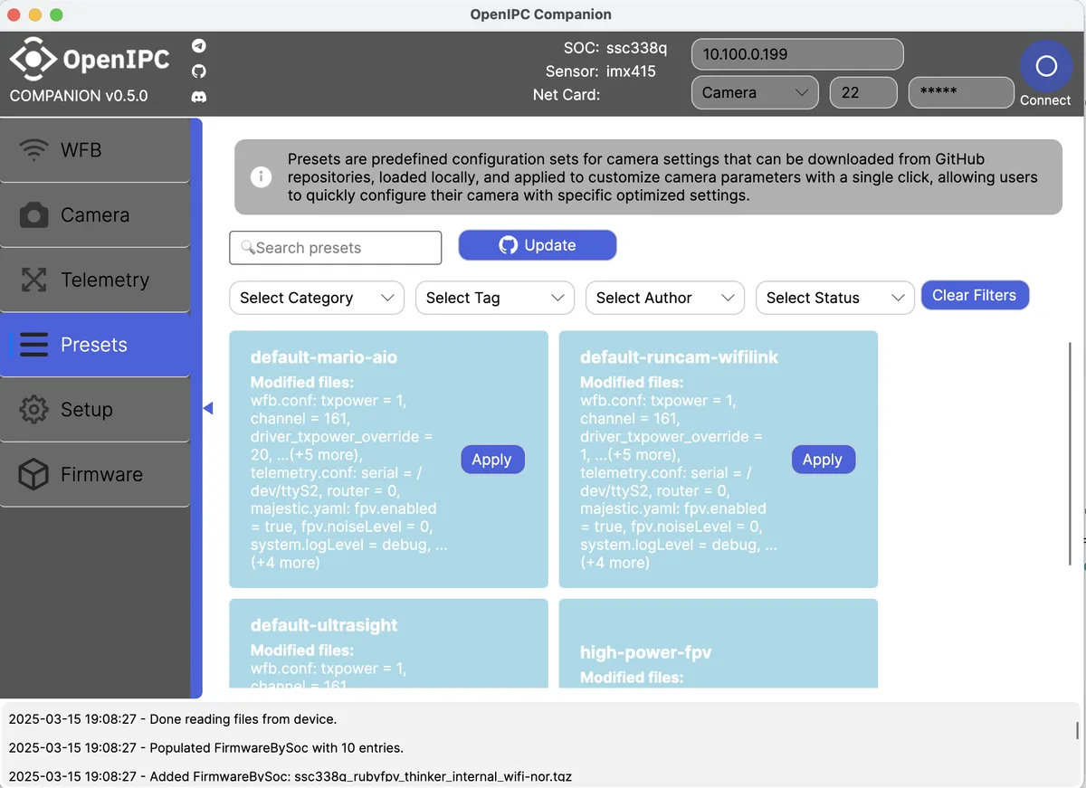Click the magnifier icon in the search box
The width and height of the screenshot is (1086, 788).
tap(247, 248)
